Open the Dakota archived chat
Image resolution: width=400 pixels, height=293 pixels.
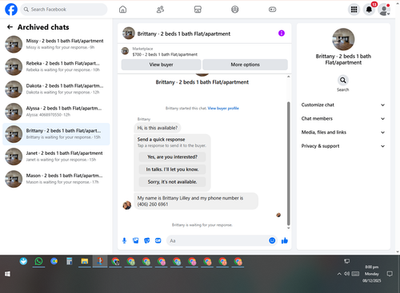pyautogui.click(x=56, y=89)
